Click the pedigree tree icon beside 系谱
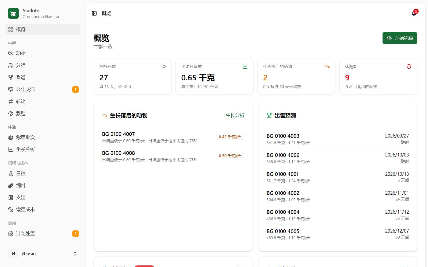 click(x=11, y=77)
